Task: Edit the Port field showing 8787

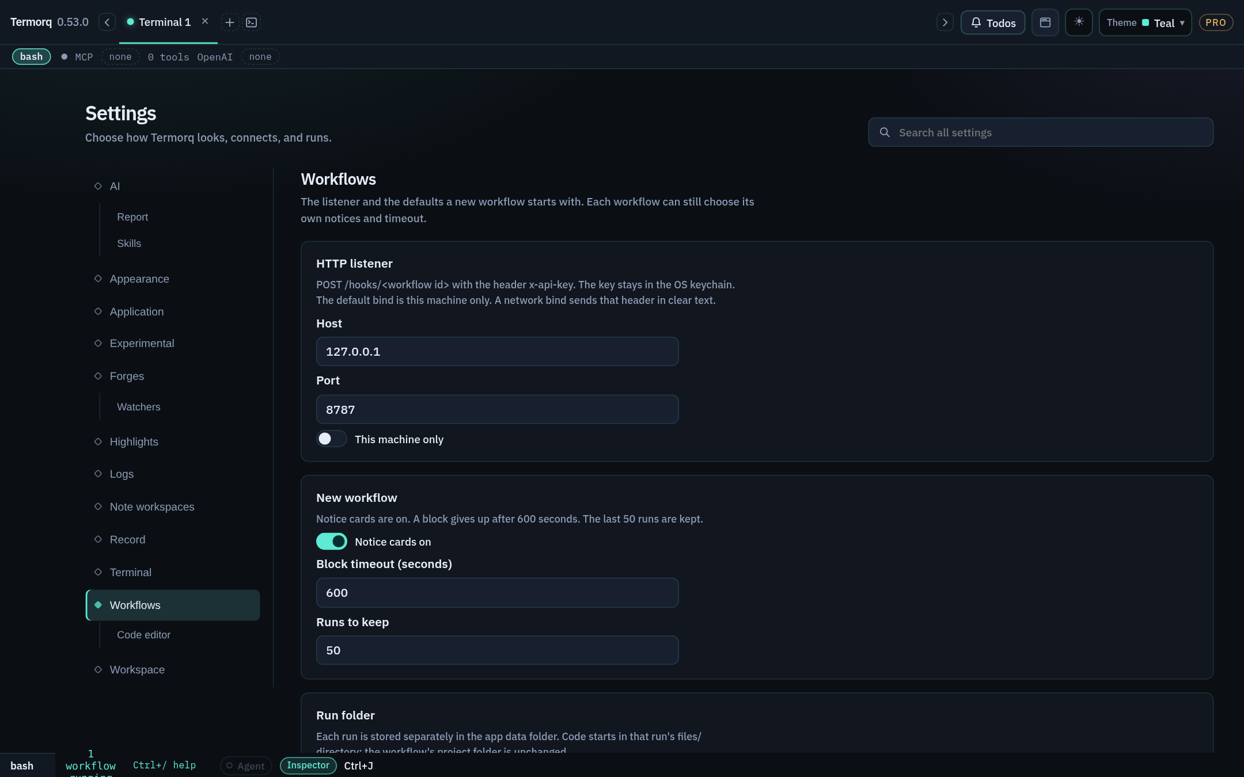Action: 497,409
